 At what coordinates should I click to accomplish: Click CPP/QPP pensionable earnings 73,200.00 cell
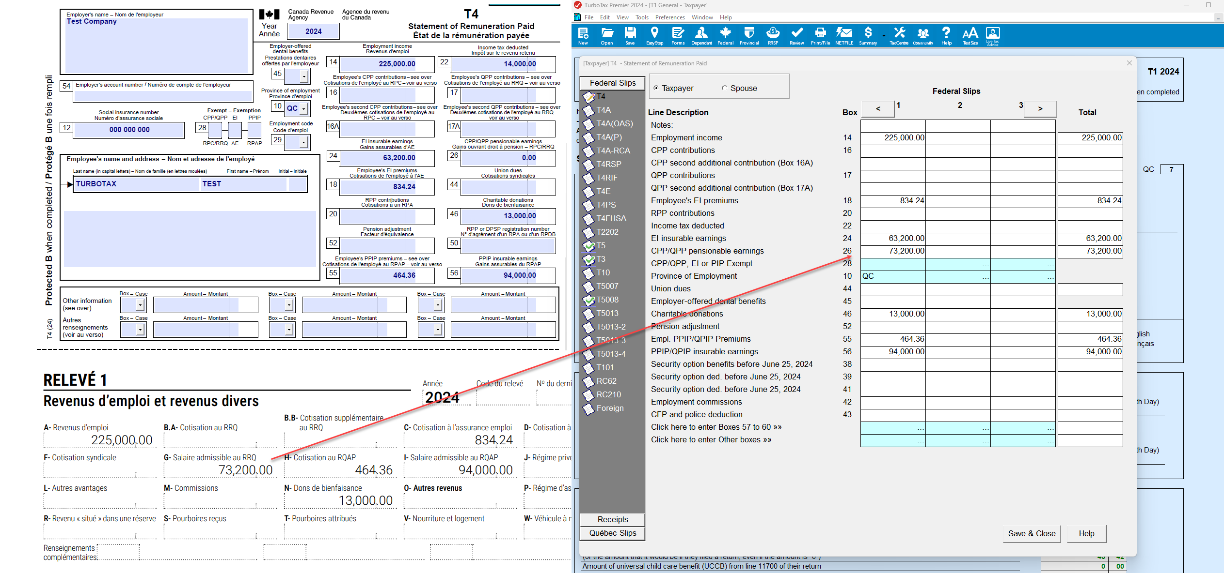pos(893,251)
